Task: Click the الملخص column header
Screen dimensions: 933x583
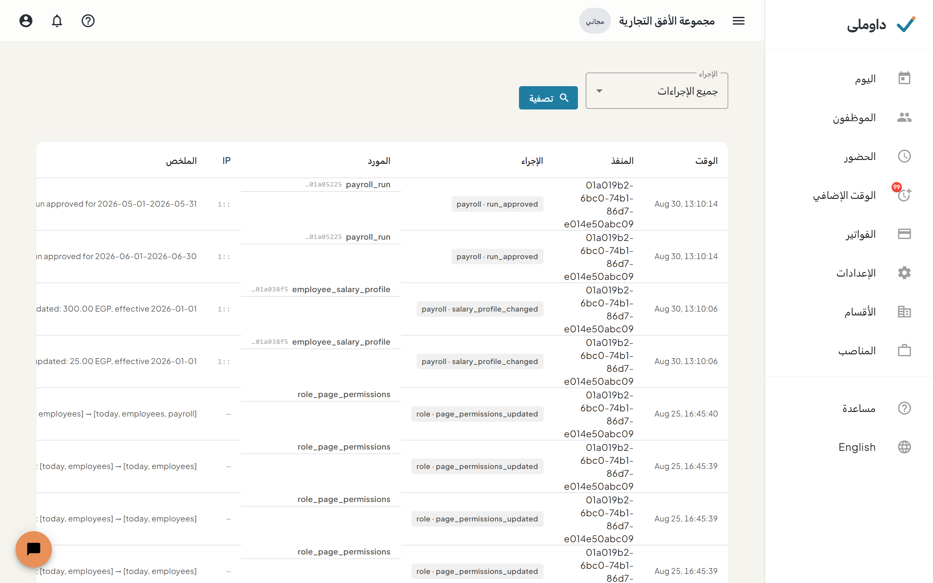Action: coord(181,160)
